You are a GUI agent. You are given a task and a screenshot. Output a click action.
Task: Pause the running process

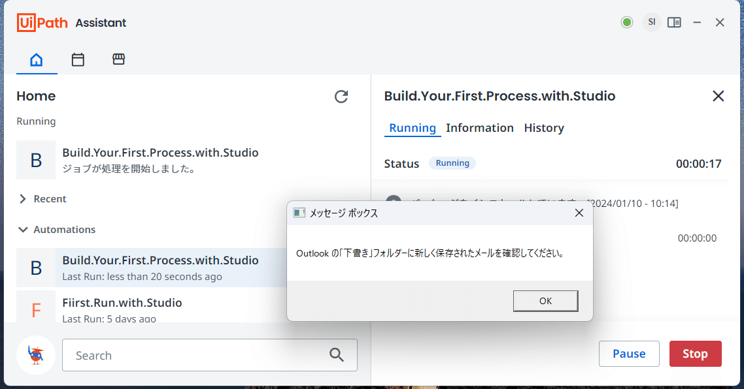629,354
